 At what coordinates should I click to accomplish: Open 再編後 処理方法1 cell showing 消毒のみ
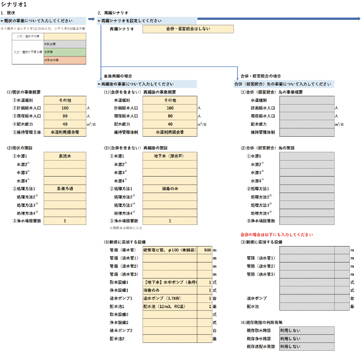coord(170,188)
